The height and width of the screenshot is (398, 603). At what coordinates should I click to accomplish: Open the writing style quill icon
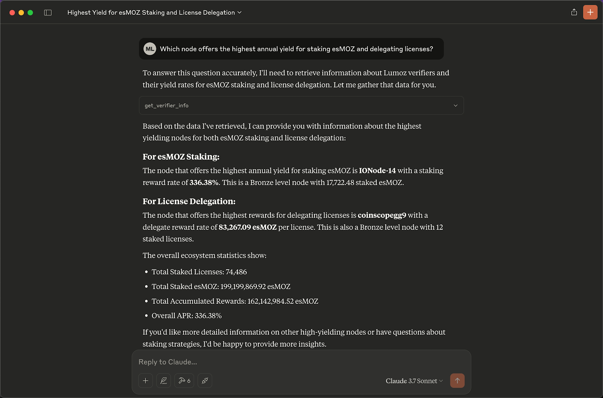164,381
